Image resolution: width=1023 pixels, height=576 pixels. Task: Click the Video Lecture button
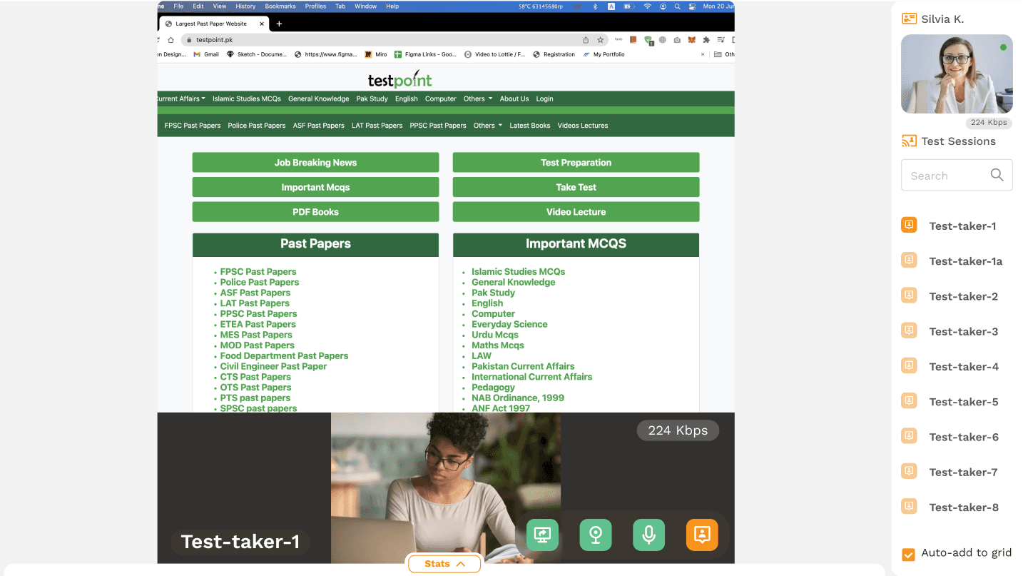pos(576,212)
